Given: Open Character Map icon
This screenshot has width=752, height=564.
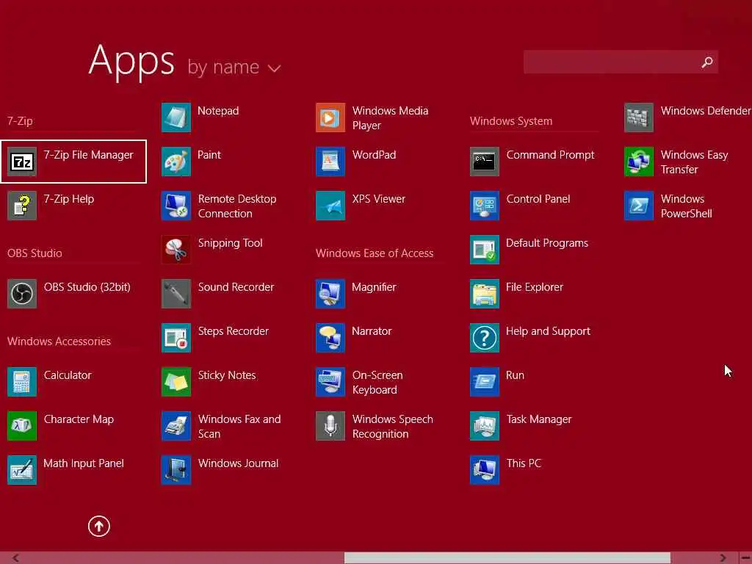Looking at the screenshot, I should [x=22, y=426].
